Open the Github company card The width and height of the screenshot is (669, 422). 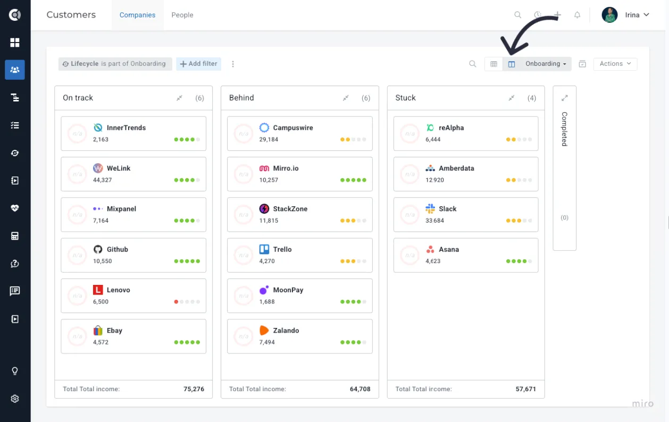click(x=133, y=255)
